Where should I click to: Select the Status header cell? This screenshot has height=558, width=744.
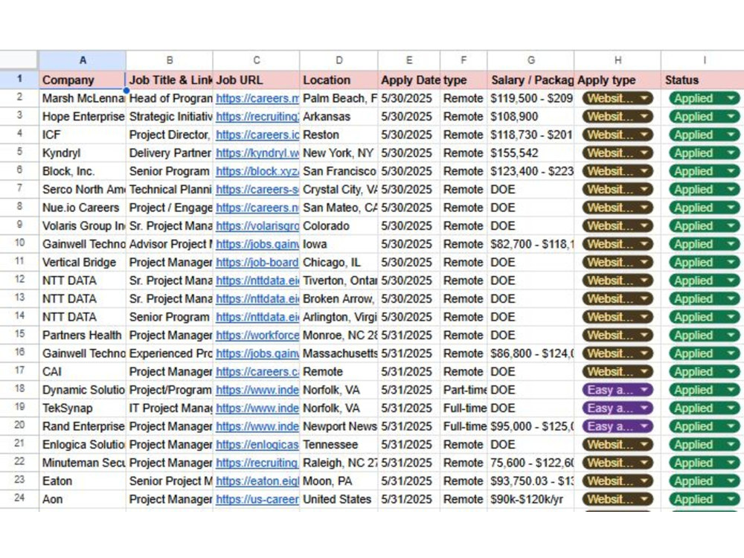click(702, 80)
